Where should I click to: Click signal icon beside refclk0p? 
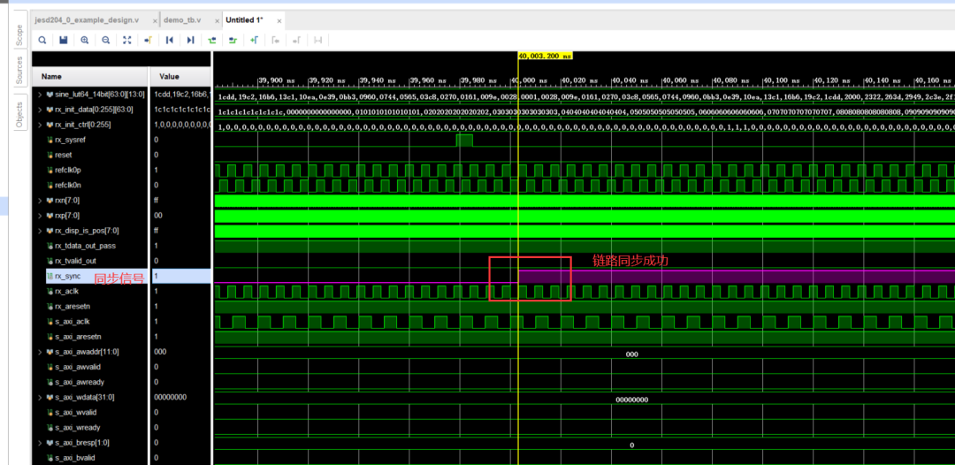click(50, 170)
